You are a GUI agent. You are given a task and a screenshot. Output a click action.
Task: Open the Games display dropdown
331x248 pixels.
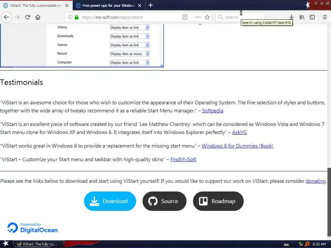(x=129, y=45)
